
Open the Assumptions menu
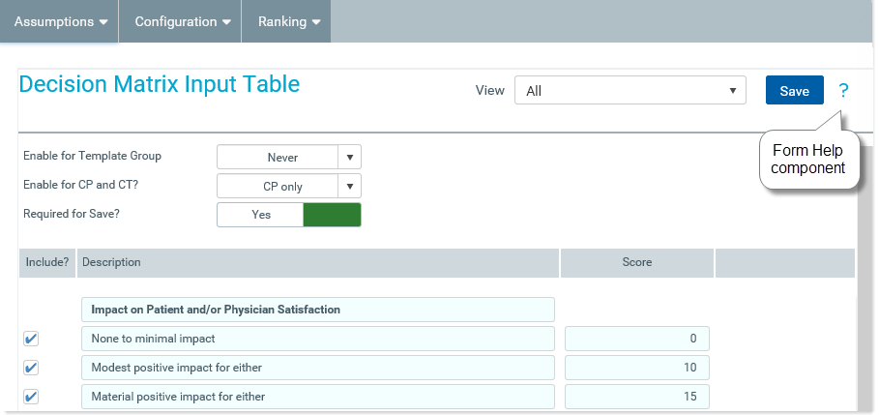point(60,21)
